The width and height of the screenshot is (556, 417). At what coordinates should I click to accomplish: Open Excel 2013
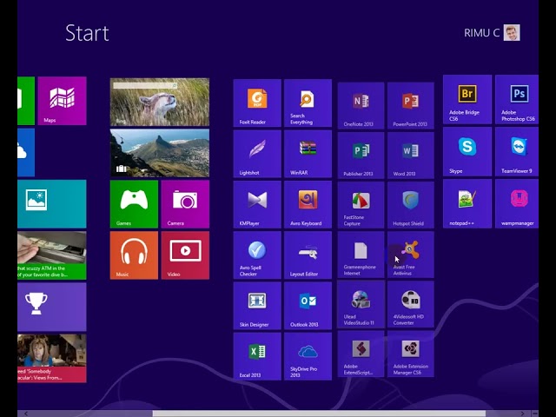pos(257,357)
